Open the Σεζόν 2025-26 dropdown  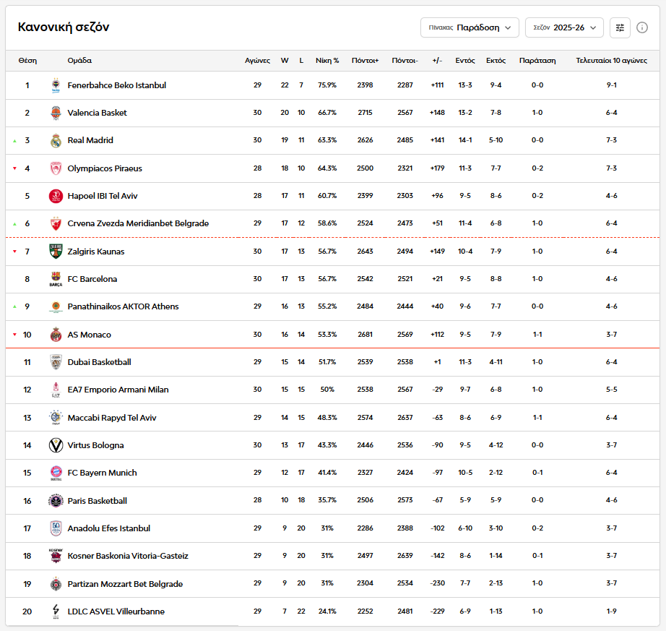564,27
